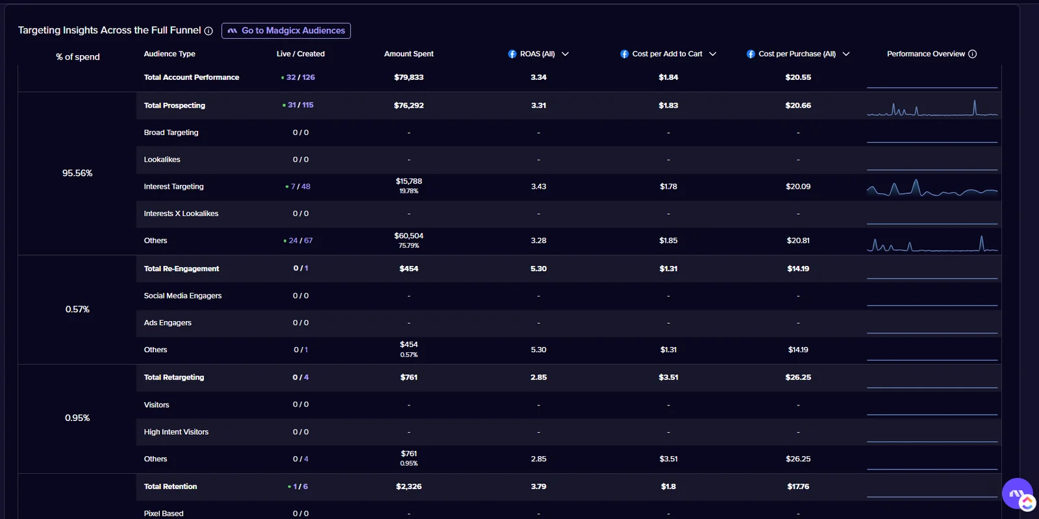
Task: Open the Madgicx chat widget icon
Action: [x=1018, y=494]
